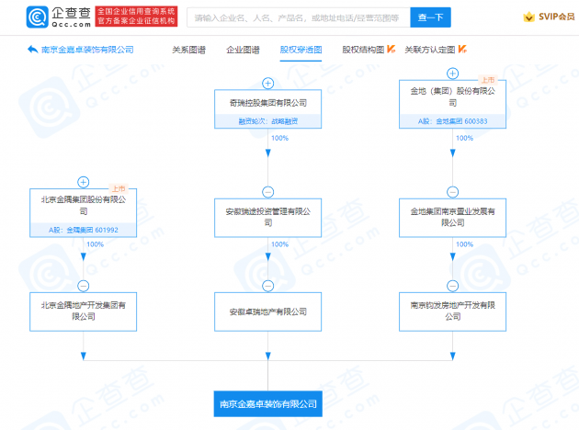The image size is (579, 430).
Task: Click the 企查查 logo icon
Action: tap(38, 17)
